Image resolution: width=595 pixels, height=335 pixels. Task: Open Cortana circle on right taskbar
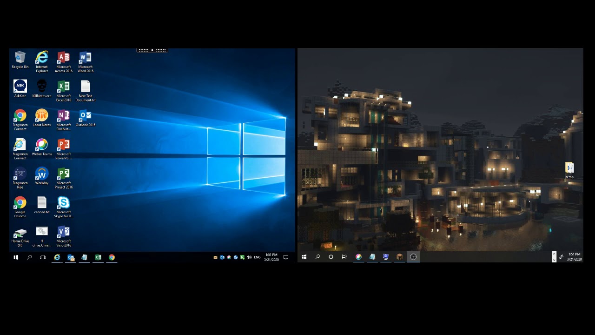[331, 257]
